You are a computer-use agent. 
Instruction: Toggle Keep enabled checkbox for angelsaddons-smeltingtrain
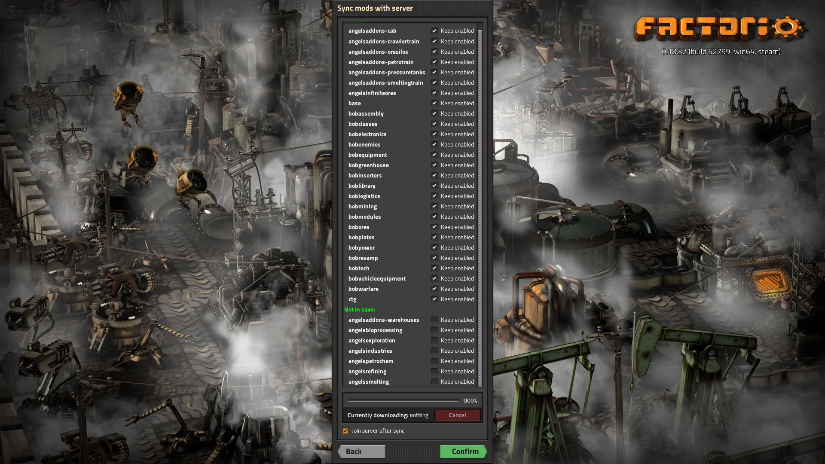point(434,82)
